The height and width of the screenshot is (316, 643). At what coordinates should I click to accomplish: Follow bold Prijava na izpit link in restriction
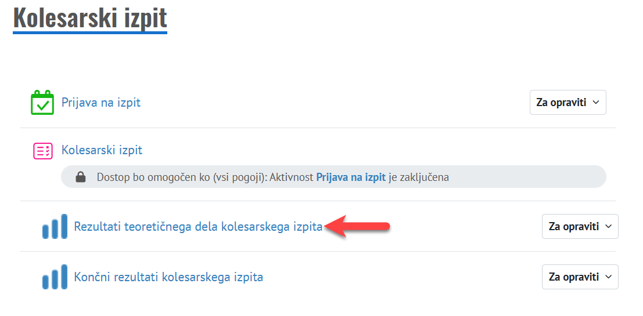click(350, 177)
